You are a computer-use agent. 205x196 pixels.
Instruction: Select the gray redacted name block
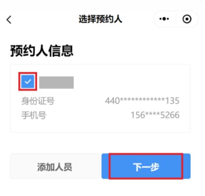pos(56,82)
